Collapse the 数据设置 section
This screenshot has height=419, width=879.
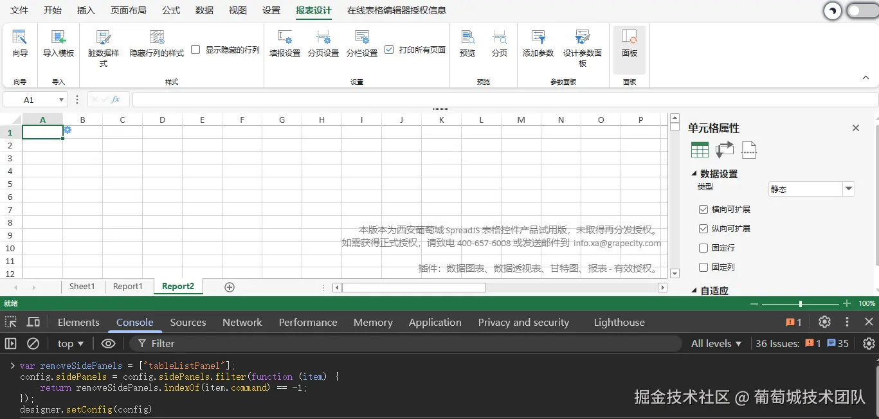click(x=694, y=174)
